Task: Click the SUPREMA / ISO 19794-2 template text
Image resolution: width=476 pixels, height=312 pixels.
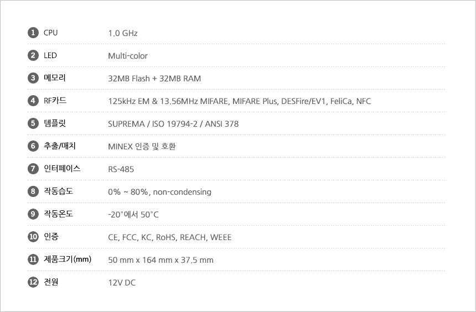Action: [x=173, y=124]
